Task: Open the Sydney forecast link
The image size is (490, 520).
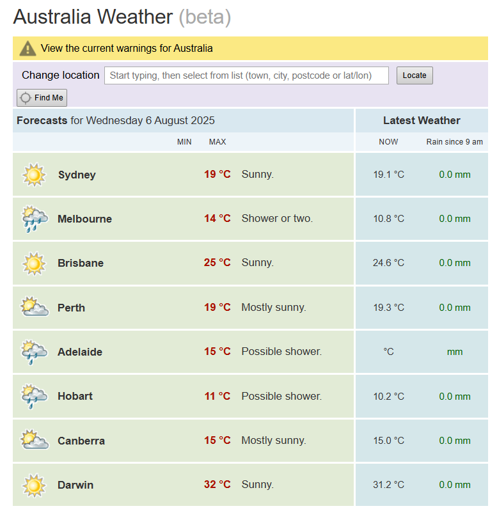Action: point(77,175)
